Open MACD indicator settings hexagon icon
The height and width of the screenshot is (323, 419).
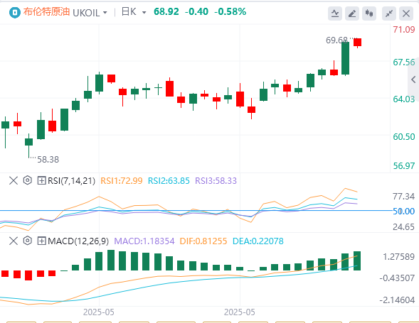(x=27, y=241)
